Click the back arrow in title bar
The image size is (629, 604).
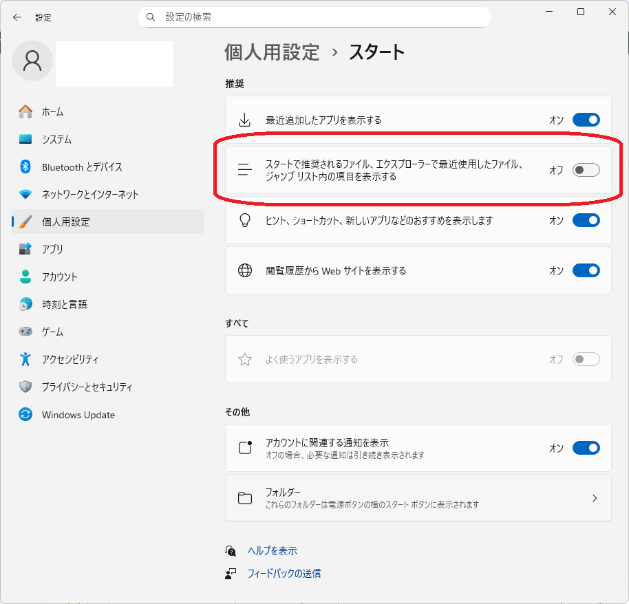click(17, 17)
